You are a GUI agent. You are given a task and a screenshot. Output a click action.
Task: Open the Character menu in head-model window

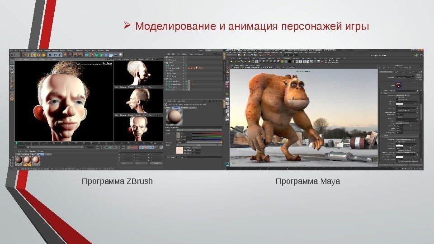tap(78, 50)
